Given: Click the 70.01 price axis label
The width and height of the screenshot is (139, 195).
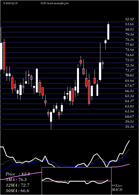Looking at the screenshot, I should click(130, 75).
